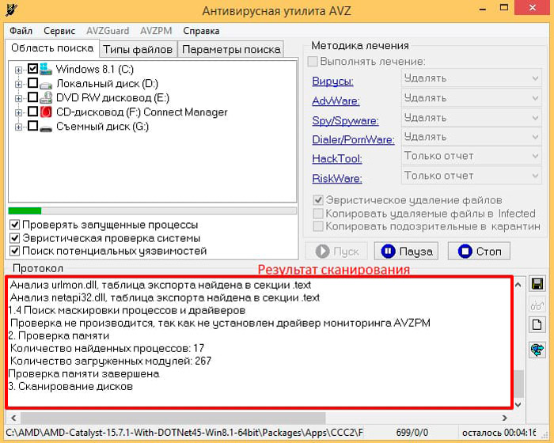Click the save protocol floppy disk icon
Screen dimensions: 554x443
tap(537, 284)
